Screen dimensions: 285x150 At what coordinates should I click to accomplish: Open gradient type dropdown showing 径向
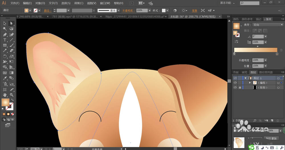click(267, 25)
